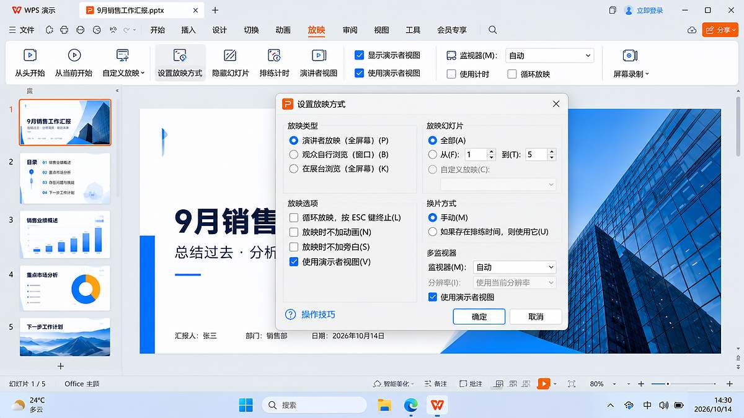
Task: Switch to the 开始 ribbon tab
Action: [x=157, y=30]
